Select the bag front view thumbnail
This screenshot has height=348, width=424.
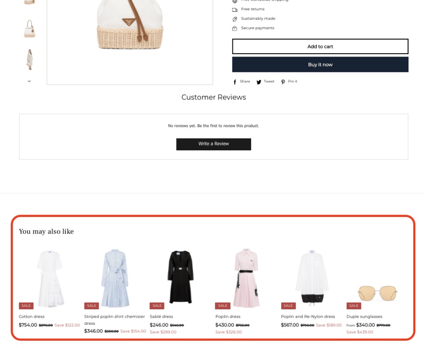[30, 29]
